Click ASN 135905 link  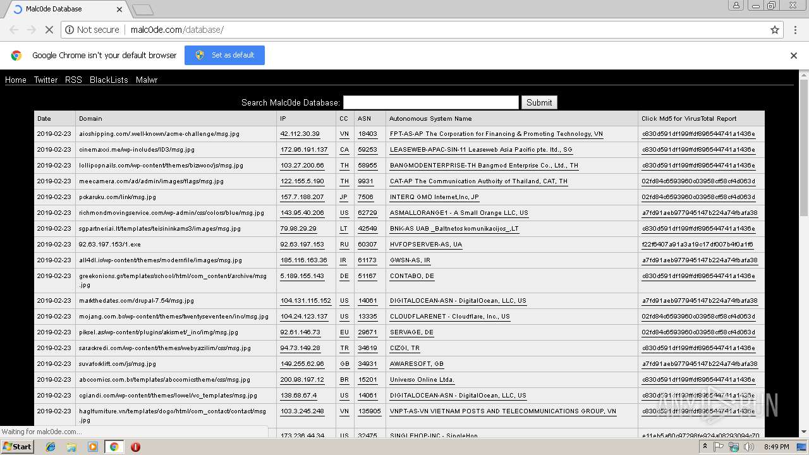point(369,411)
